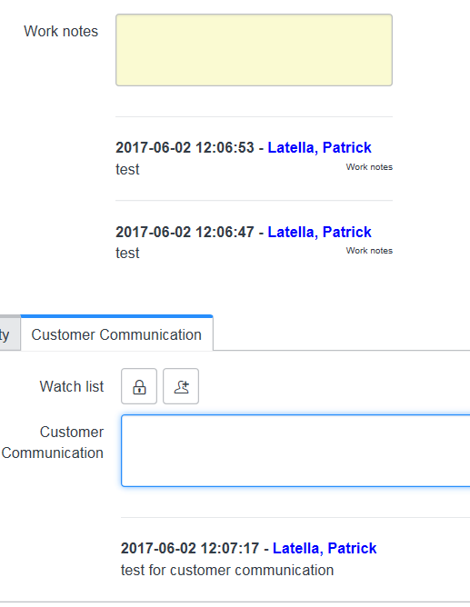Open the partially visible tab ending in 'ty'
This screenshot has height=607, width=470.
click(10, 334)
